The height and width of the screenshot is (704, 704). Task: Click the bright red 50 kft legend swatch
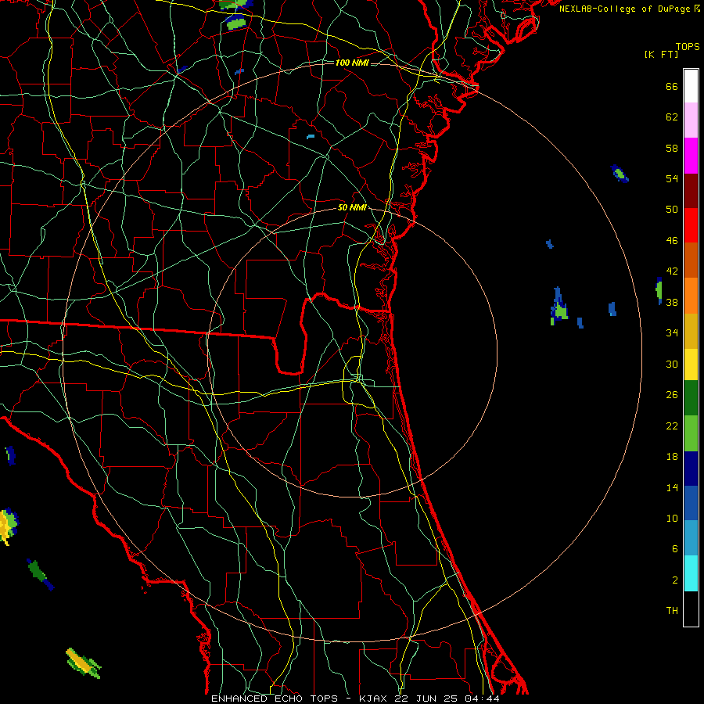(691, 225)
